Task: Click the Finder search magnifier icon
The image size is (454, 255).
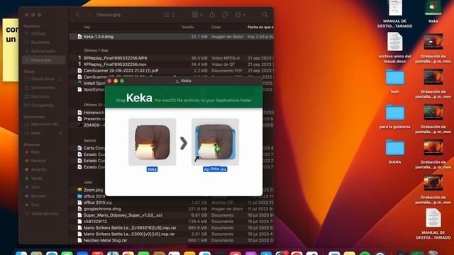Action: click(x=265, y=14)
